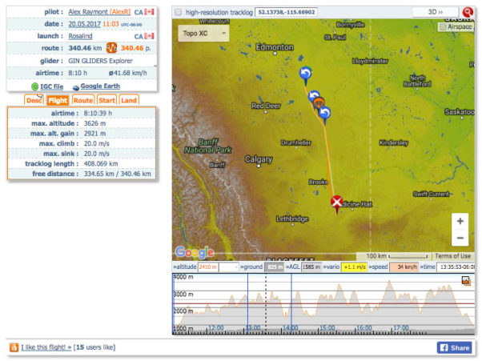Click the coordinates field 52.13738,-115.66902
Viewport: 482px width, 361px height.
click(x=286, y=12)
